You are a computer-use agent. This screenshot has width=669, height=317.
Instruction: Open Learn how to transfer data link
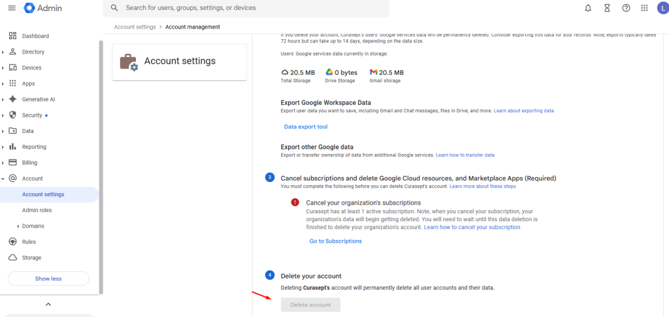click(x=465, y=155)
